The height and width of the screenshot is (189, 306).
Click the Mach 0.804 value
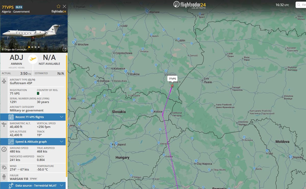click(41, 160)
